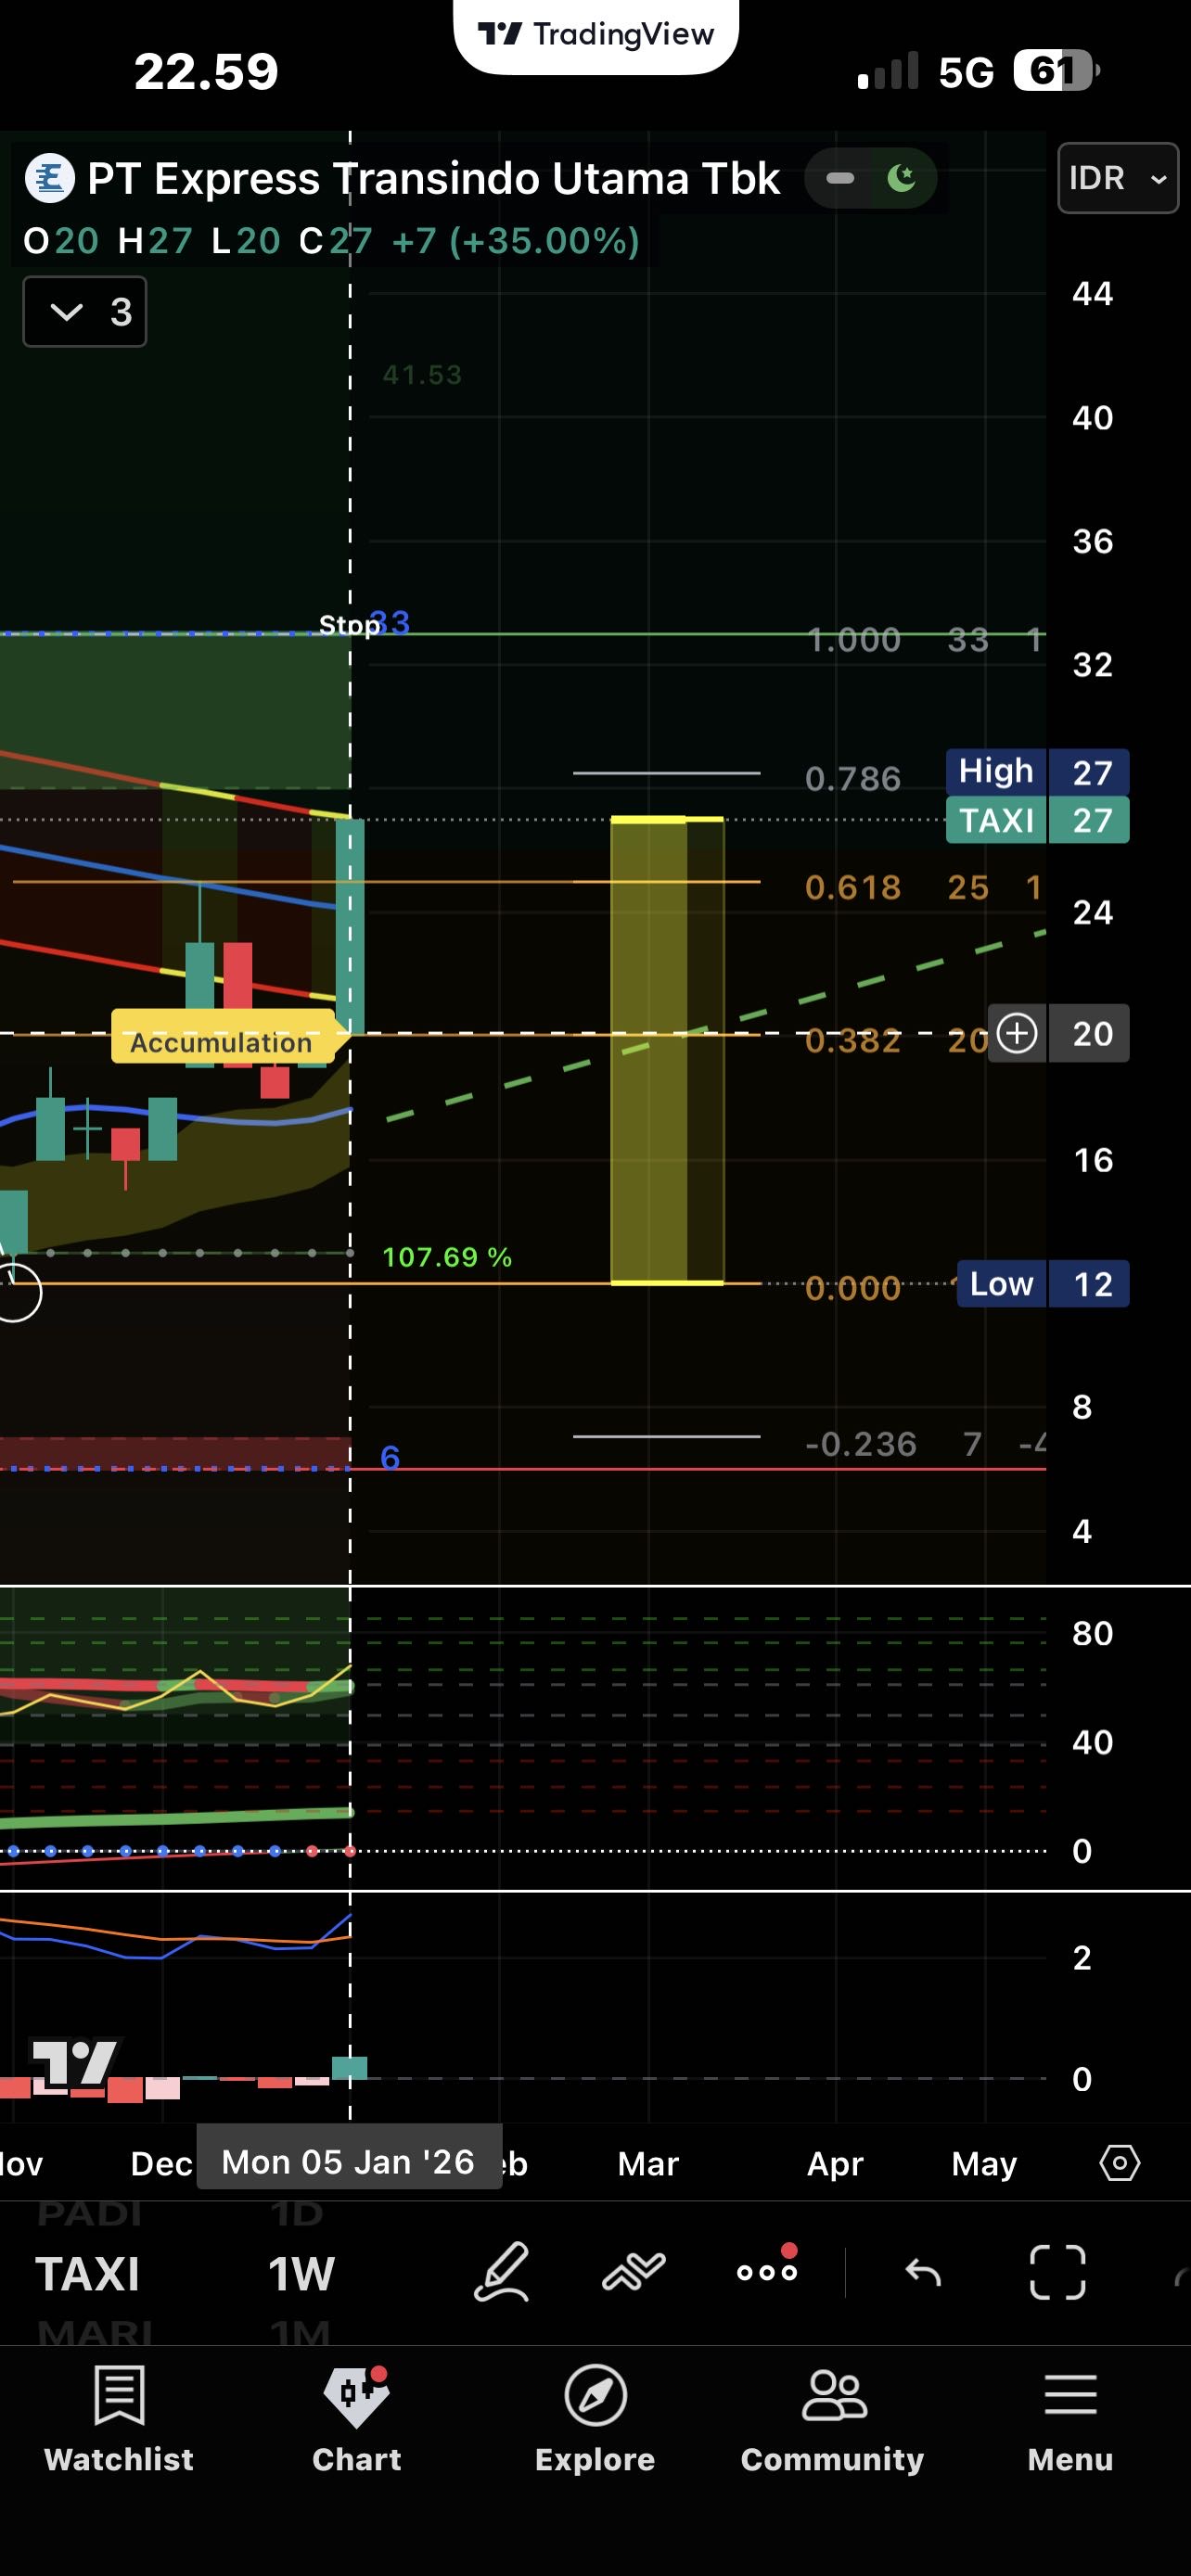
Task: Tap the Mar label on time axis
Action: tap(648, 2164)
